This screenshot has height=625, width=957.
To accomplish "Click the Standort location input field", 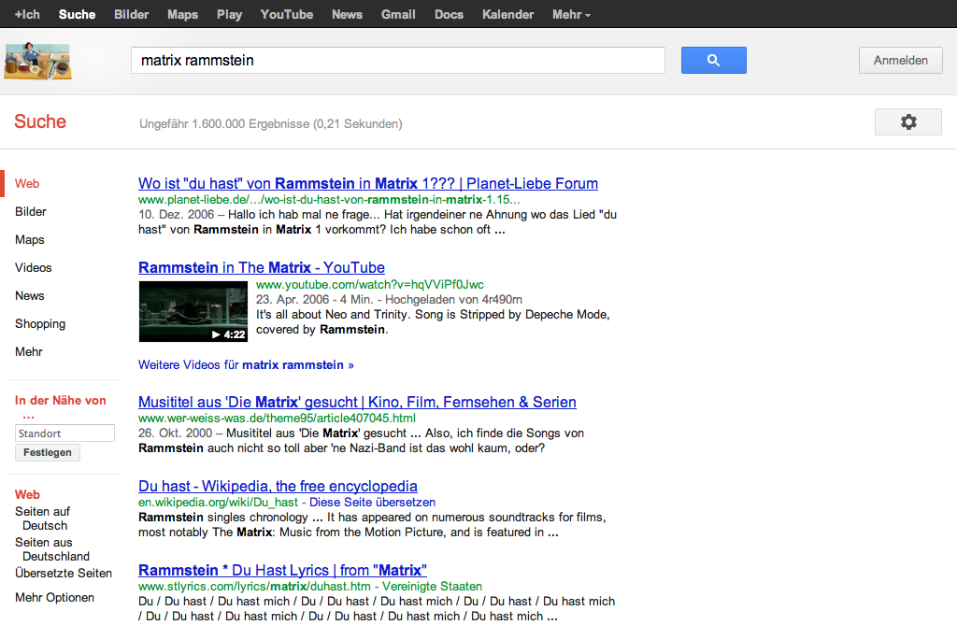I will point(64,433).
